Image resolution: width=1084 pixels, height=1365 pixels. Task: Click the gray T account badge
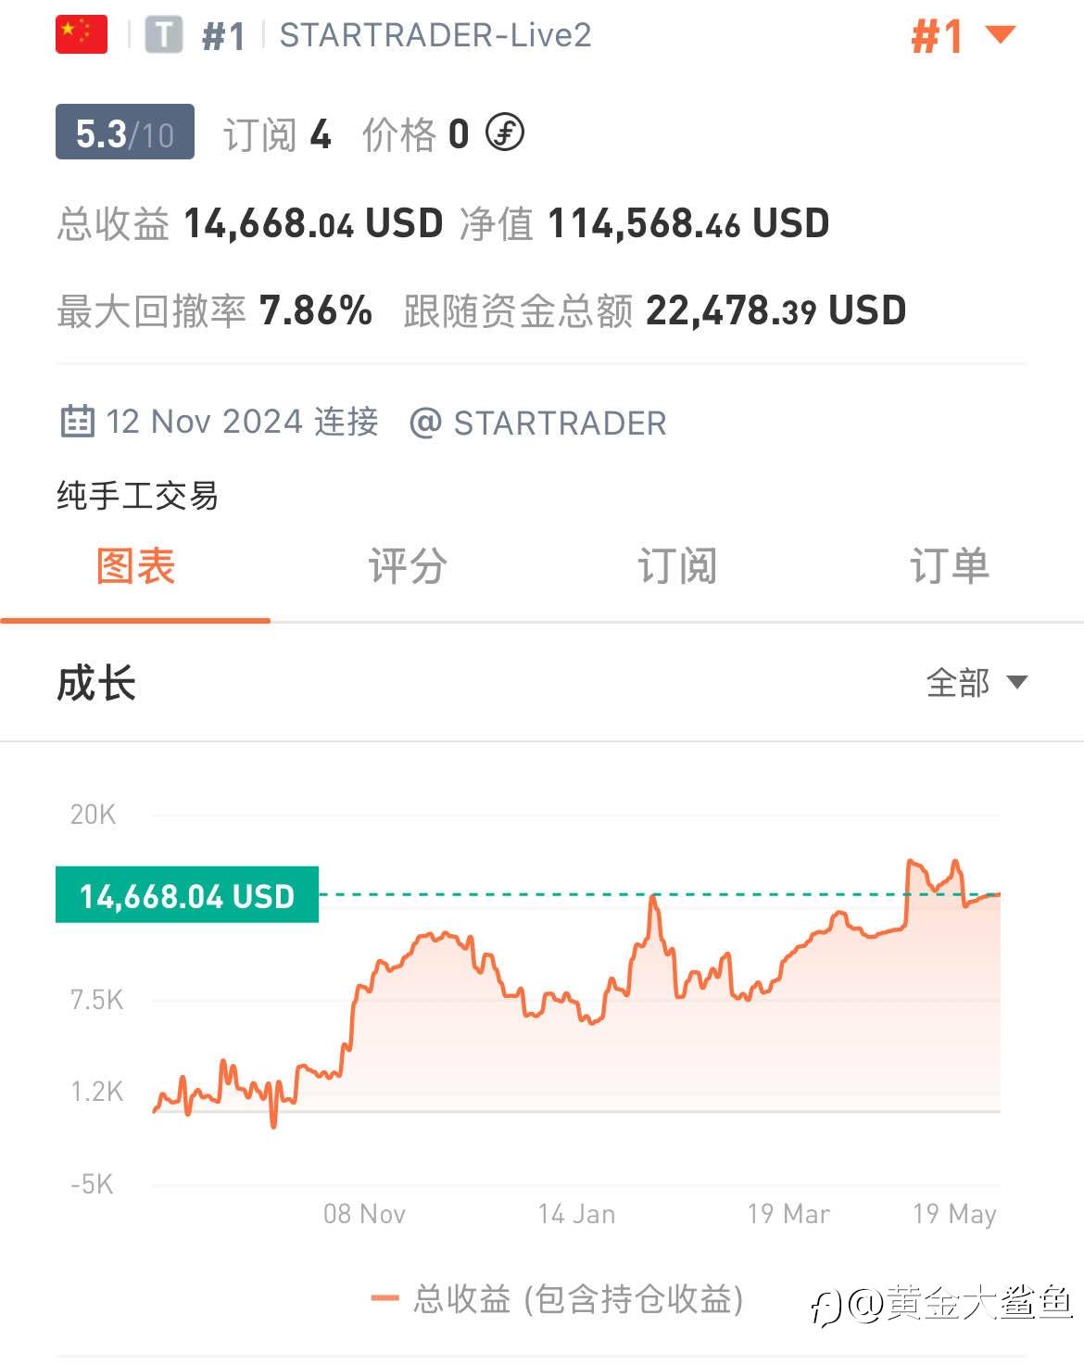(164, 35)
